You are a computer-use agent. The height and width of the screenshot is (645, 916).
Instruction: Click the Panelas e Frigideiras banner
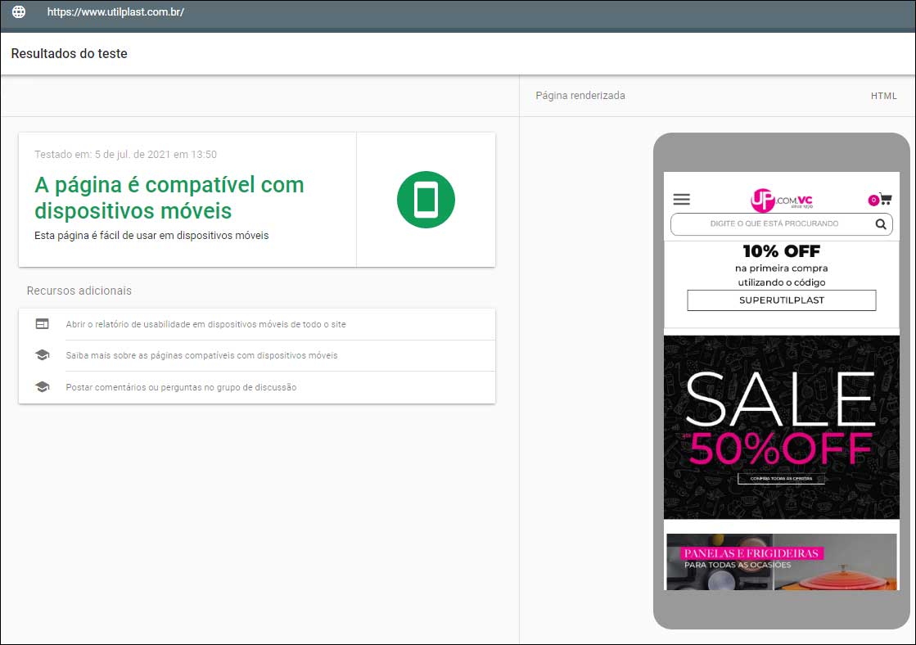[781, 562]
